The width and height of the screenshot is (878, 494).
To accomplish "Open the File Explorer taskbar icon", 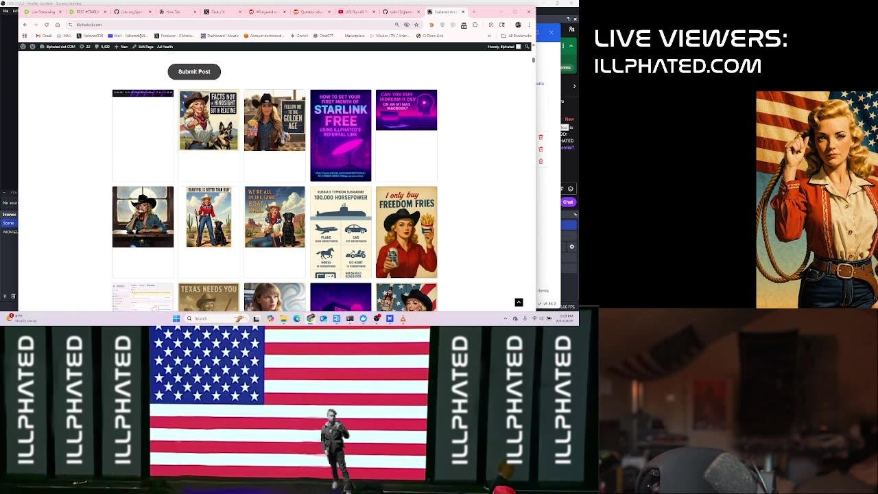I will tap(283, 318).
